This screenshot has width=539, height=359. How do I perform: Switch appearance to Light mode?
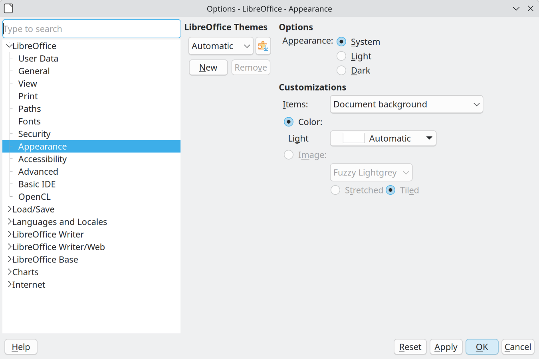[x=341, y=56]
